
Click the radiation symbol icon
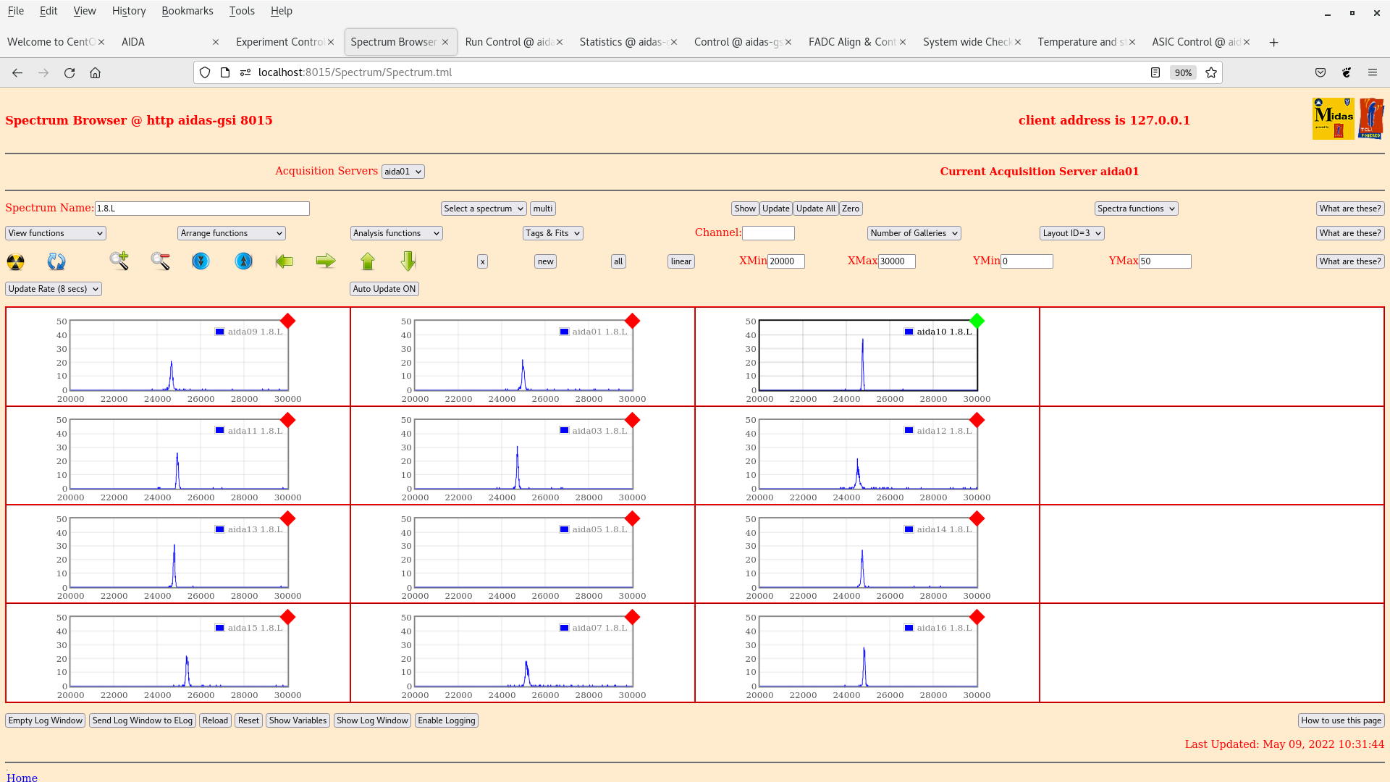click(15, 261)
